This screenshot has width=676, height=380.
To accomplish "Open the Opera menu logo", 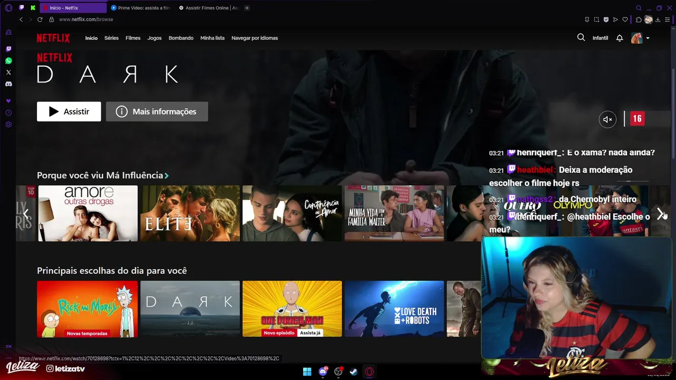I will pos(8,8).
